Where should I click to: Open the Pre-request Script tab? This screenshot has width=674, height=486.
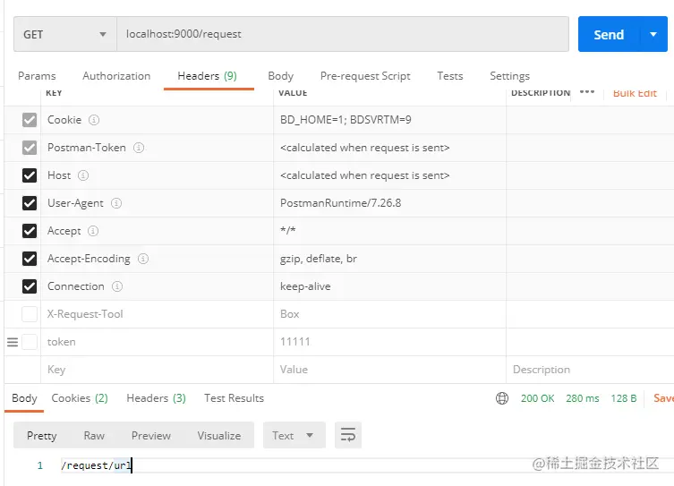point(365,76)
